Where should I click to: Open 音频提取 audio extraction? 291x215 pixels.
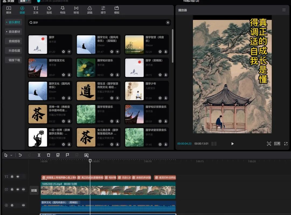pyautogui.click(x=13, y=41)
